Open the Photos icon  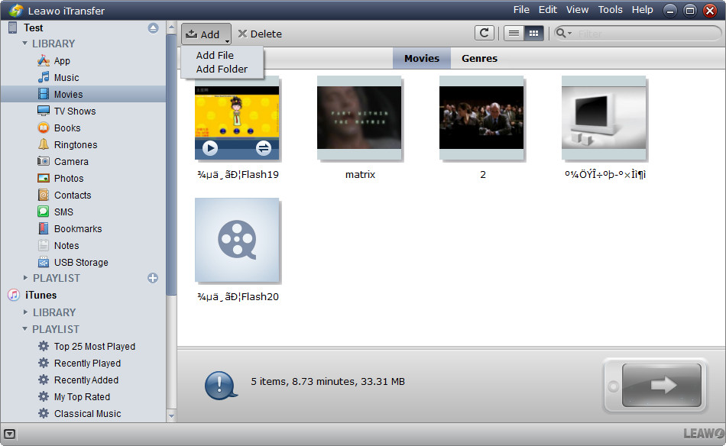coord(44,178)
